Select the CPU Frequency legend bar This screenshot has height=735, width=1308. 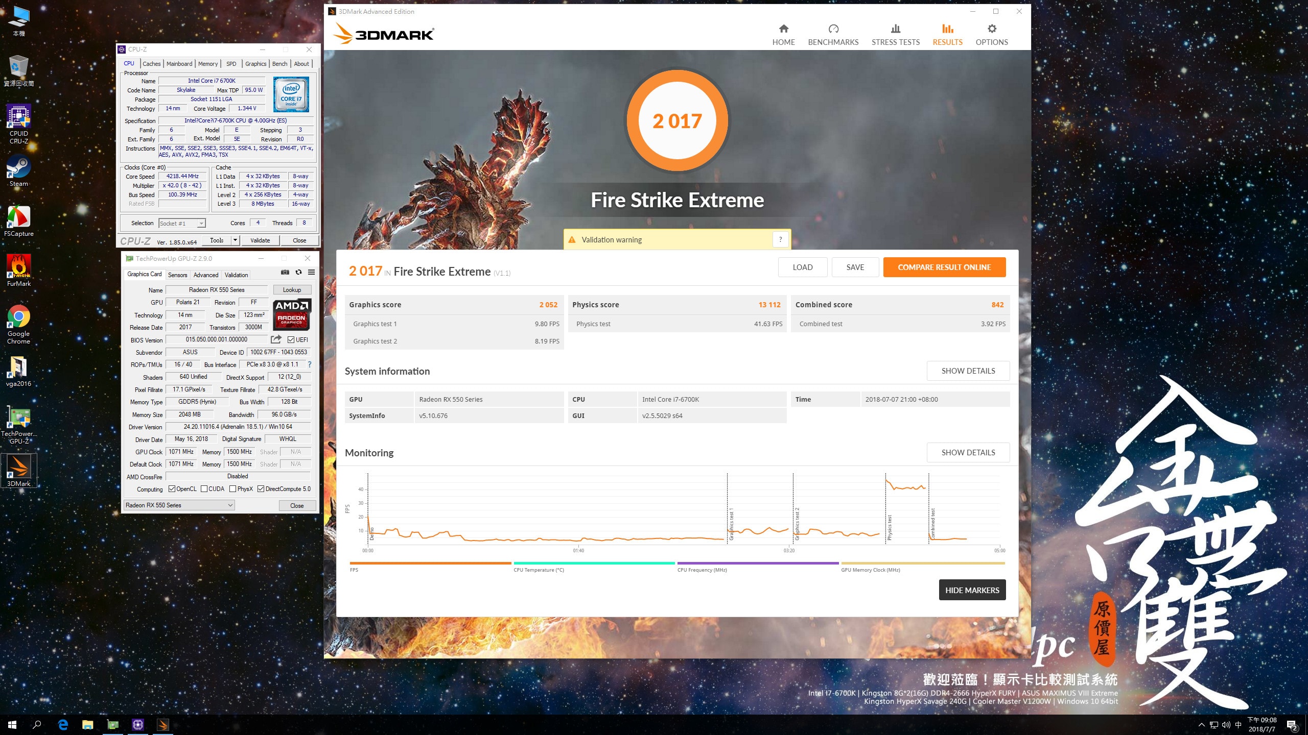(758, 563)
